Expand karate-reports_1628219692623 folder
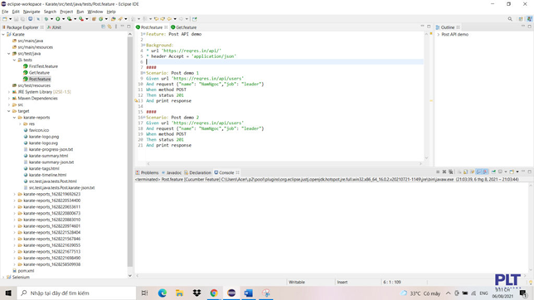This screenshot has width=534, height=300. (15, 194)
